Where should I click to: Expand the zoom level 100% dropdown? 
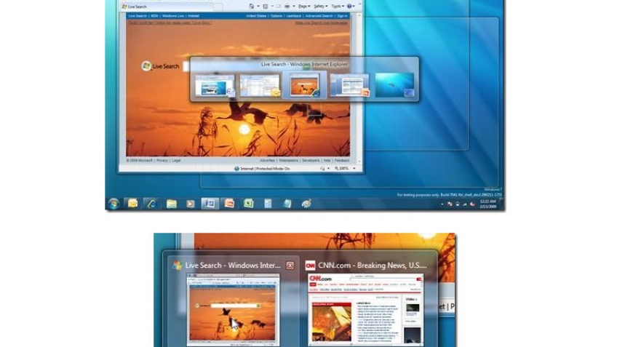[354, 168]
